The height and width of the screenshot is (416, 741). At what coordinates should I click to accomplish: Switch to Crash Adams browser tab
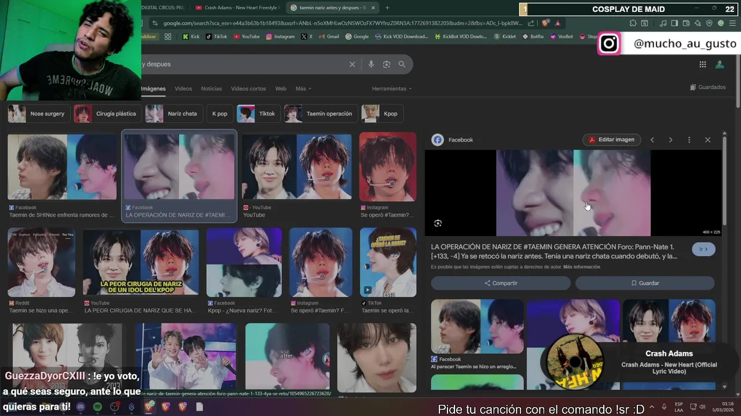pyautogui.click(x=237, y=8)
